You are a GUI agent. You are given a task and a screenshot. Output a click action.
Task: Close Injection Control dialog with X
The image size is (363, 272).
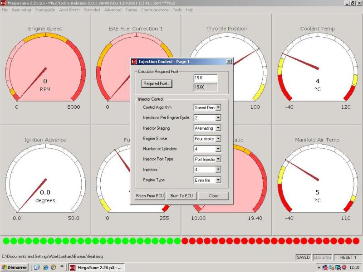pos(229,62)
